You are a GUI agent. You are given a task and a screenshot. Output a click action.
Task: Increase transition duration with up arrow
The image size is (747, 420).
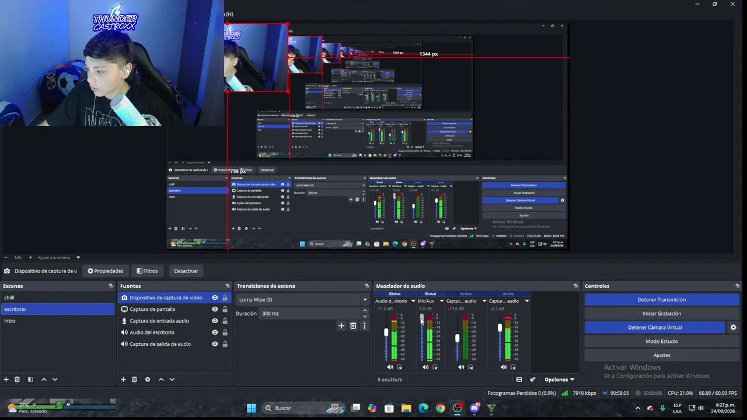pos(365,311)
